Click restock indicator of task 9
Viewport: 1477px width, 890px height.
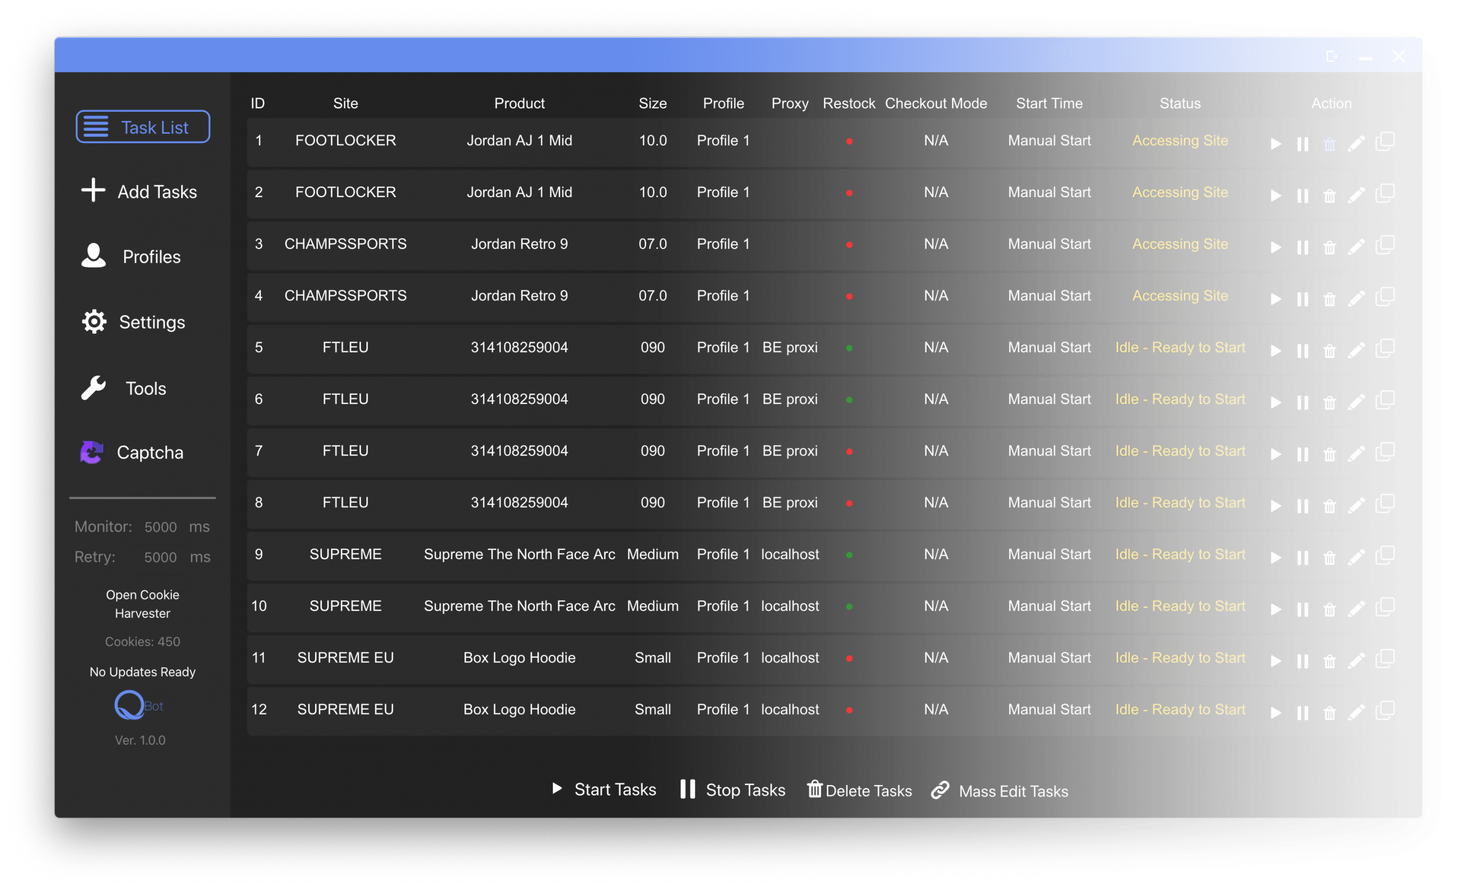click(x=849, y=555)
